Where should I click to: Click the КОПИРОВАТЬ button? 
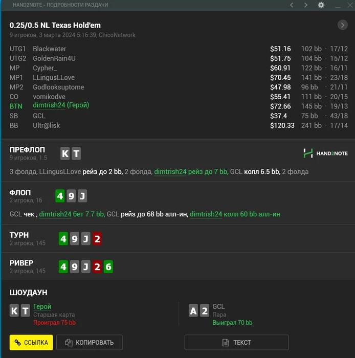pyautogui.click(x=90, y=342)
